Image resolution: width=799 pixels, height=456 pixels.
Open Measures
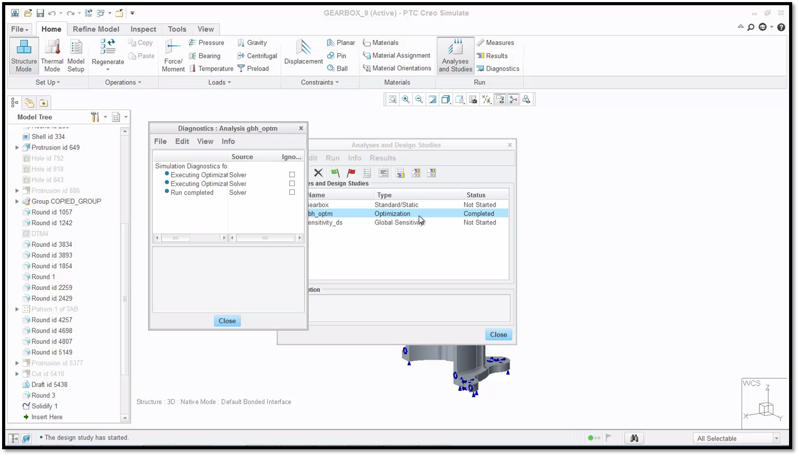(495, 43)
